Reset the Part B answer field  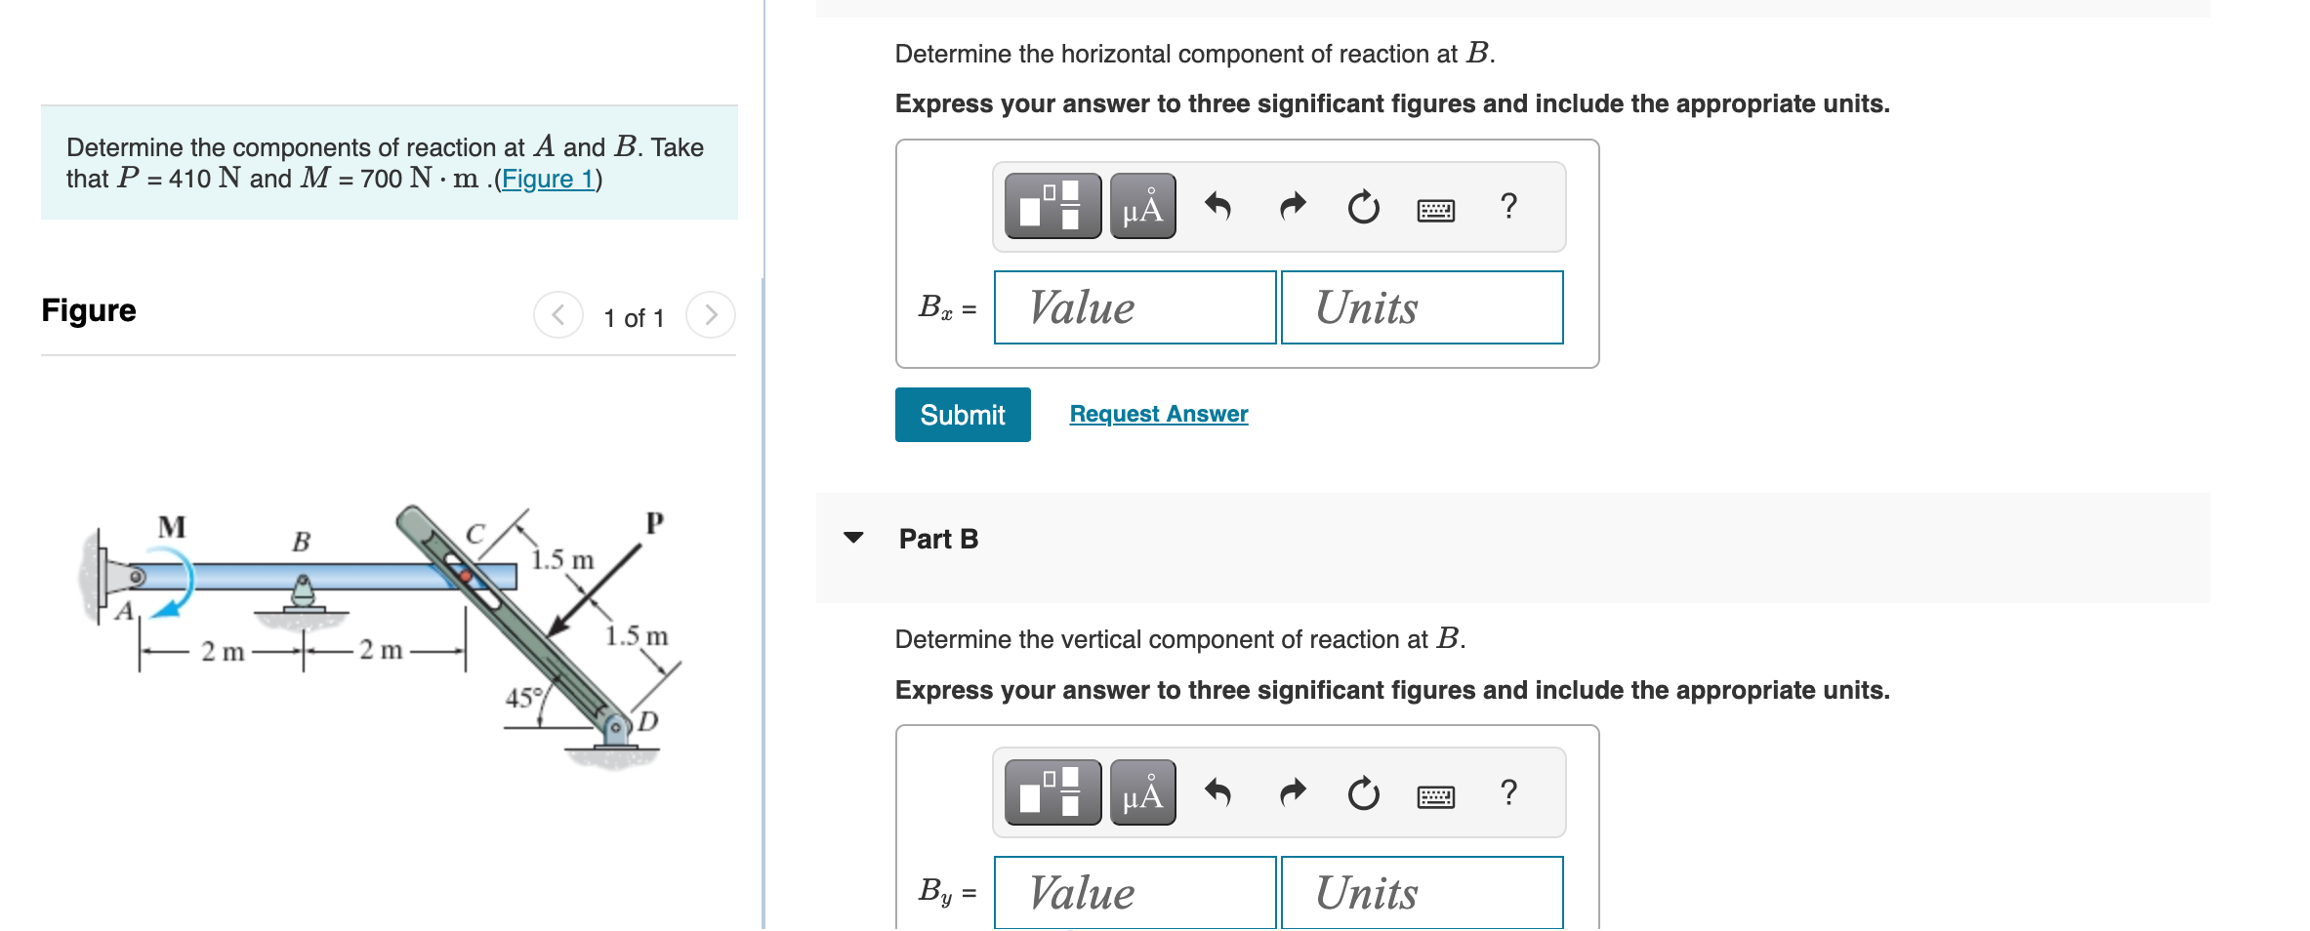1362,792
